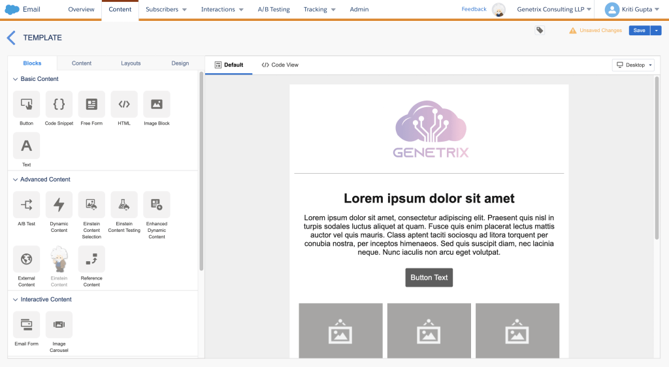Select Einstein Content Selection block

point(91,204)
